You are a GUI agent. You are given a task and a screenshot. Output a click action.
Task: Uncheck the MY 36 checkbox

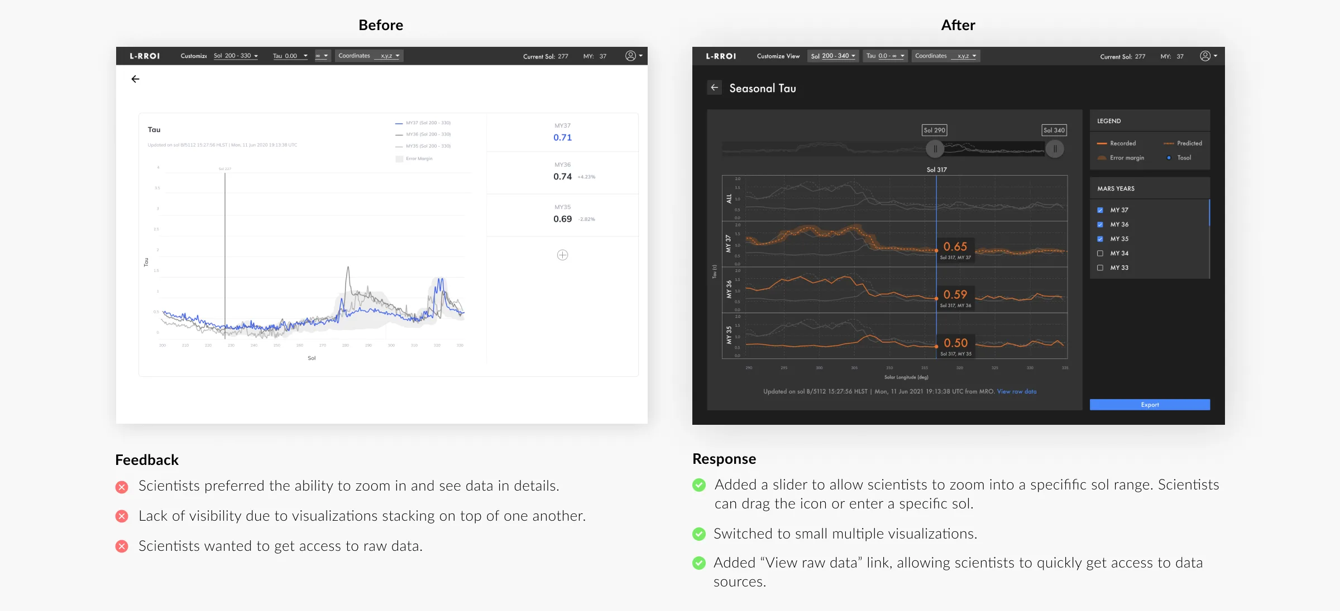(x=1100, y=224)
